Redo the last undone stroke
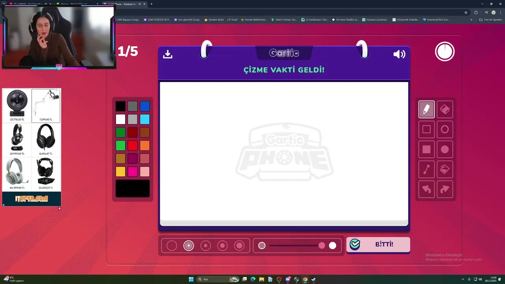The image size is (505, 284). point(445,190)
